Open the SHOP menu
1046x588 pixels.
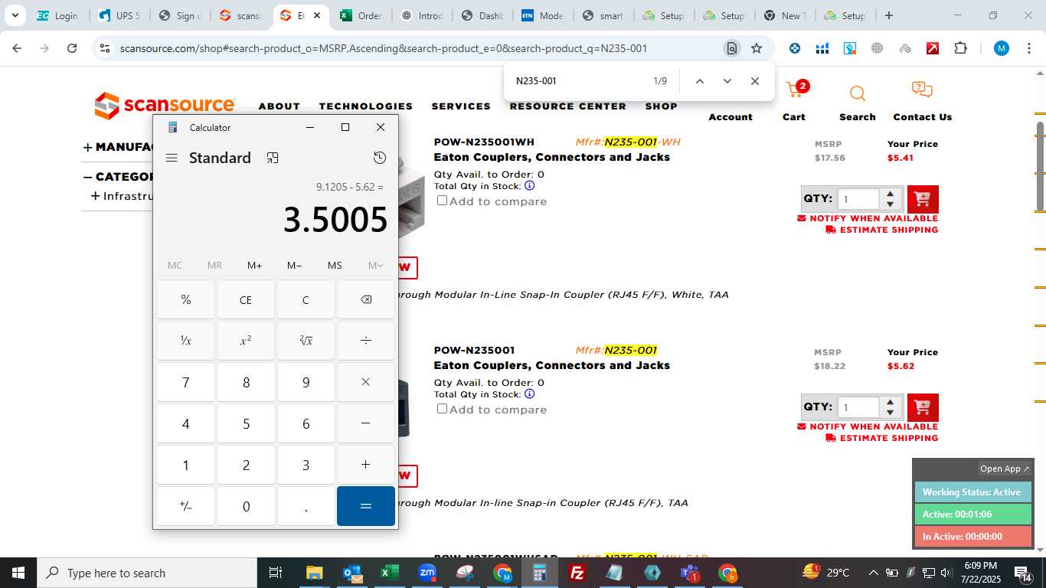662,106
